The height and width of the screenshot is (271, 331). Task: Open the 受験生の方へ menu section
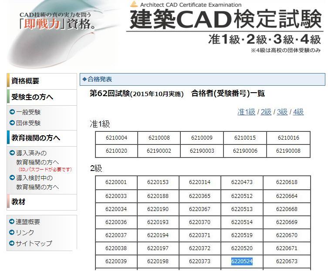point(42,97)
